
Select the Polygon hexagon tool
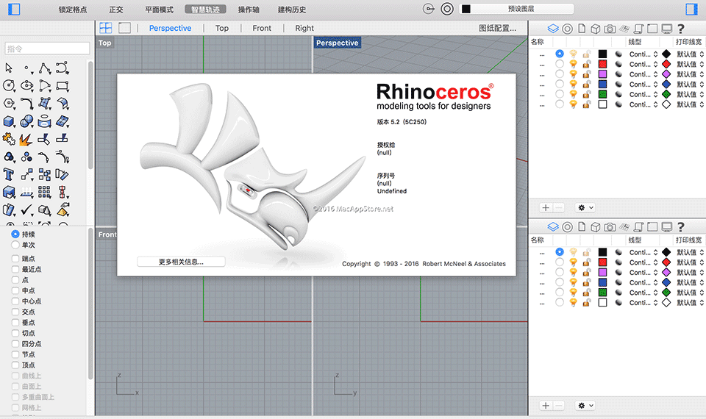click(9, 104)
